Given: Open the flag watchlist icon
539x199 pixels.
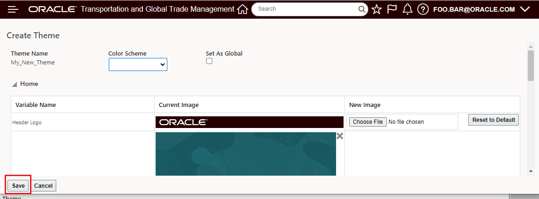Looking at the screenshot, I should click(392, 9).
